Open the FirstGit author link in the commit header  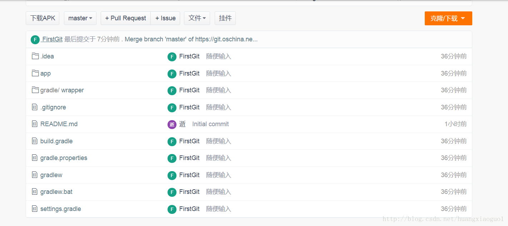(52, 39)
